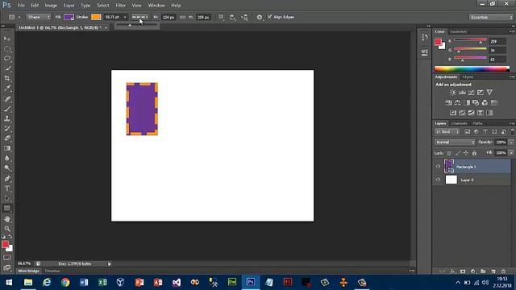Select the Gradient tool

[x=7, y=148]
